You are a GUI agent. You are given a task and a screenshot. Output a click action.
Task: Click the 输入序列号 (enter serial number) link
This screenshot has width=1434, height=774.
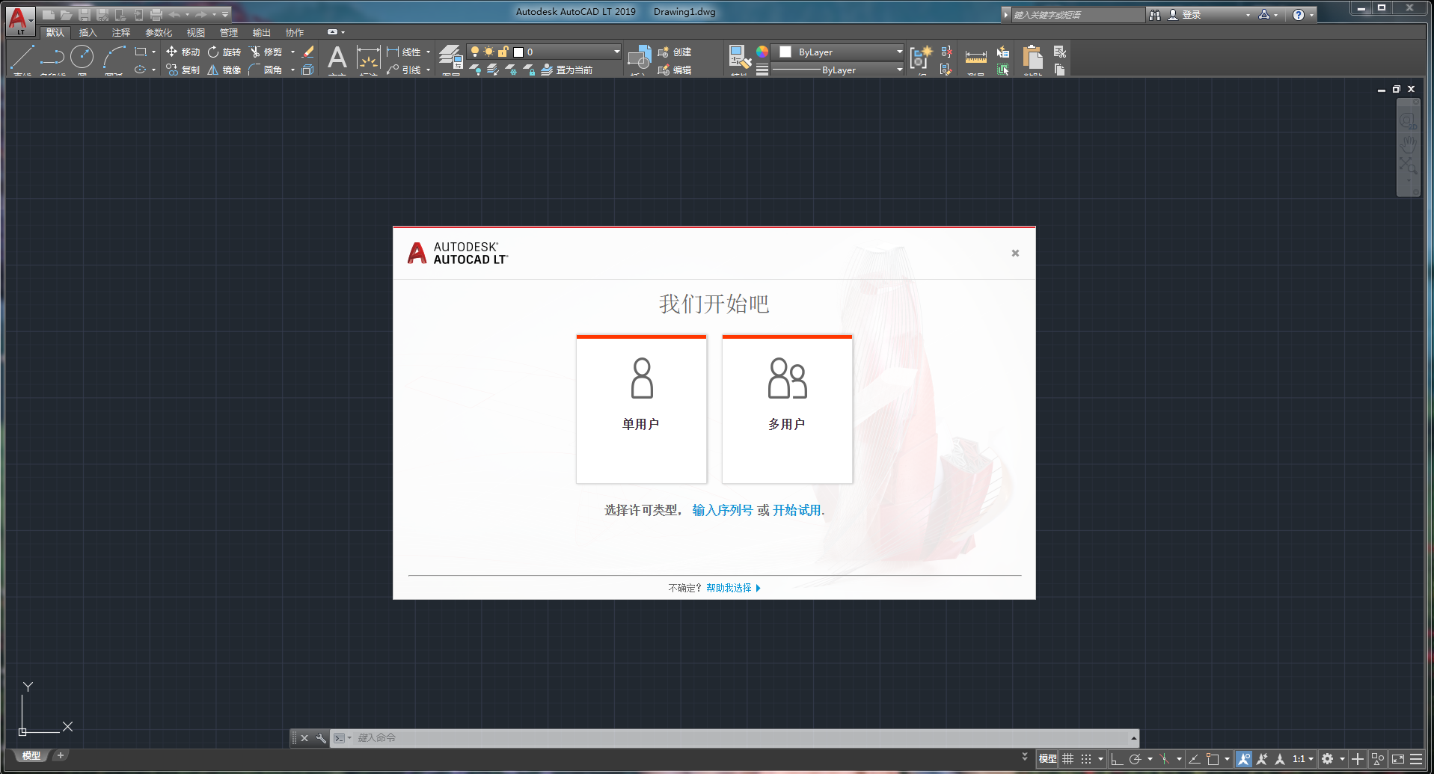click(x=723, y=510)
